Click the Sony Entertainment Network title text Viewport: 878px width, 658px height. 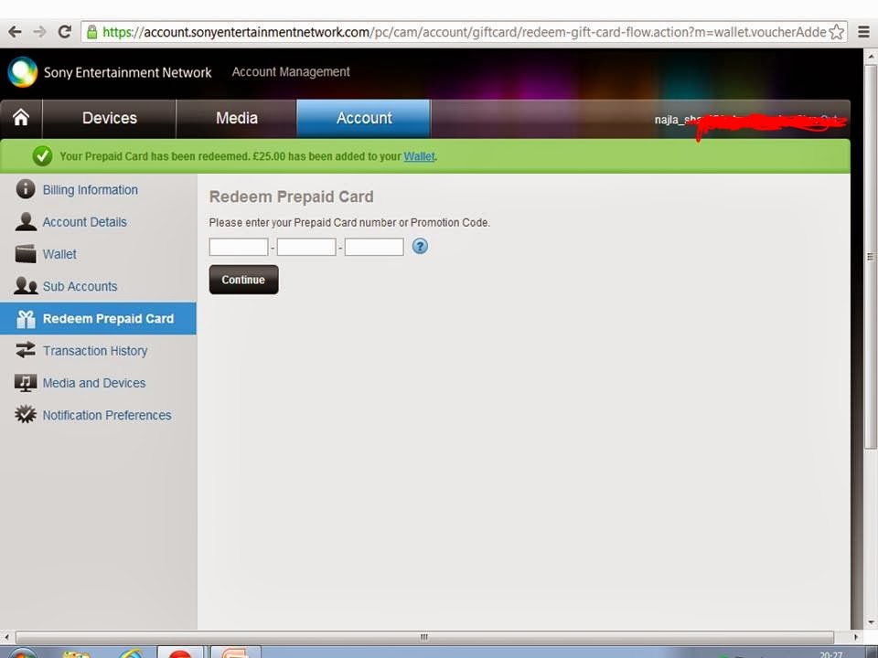(x=128, y=72)
